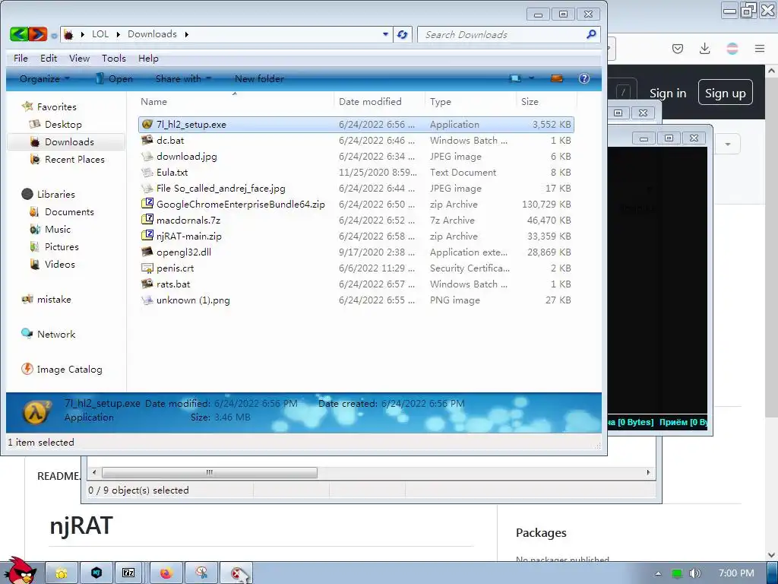Image resolution: width=778 pixels, height=584 pixels.
Task: Open the File menu
Action: coord(21,58)
